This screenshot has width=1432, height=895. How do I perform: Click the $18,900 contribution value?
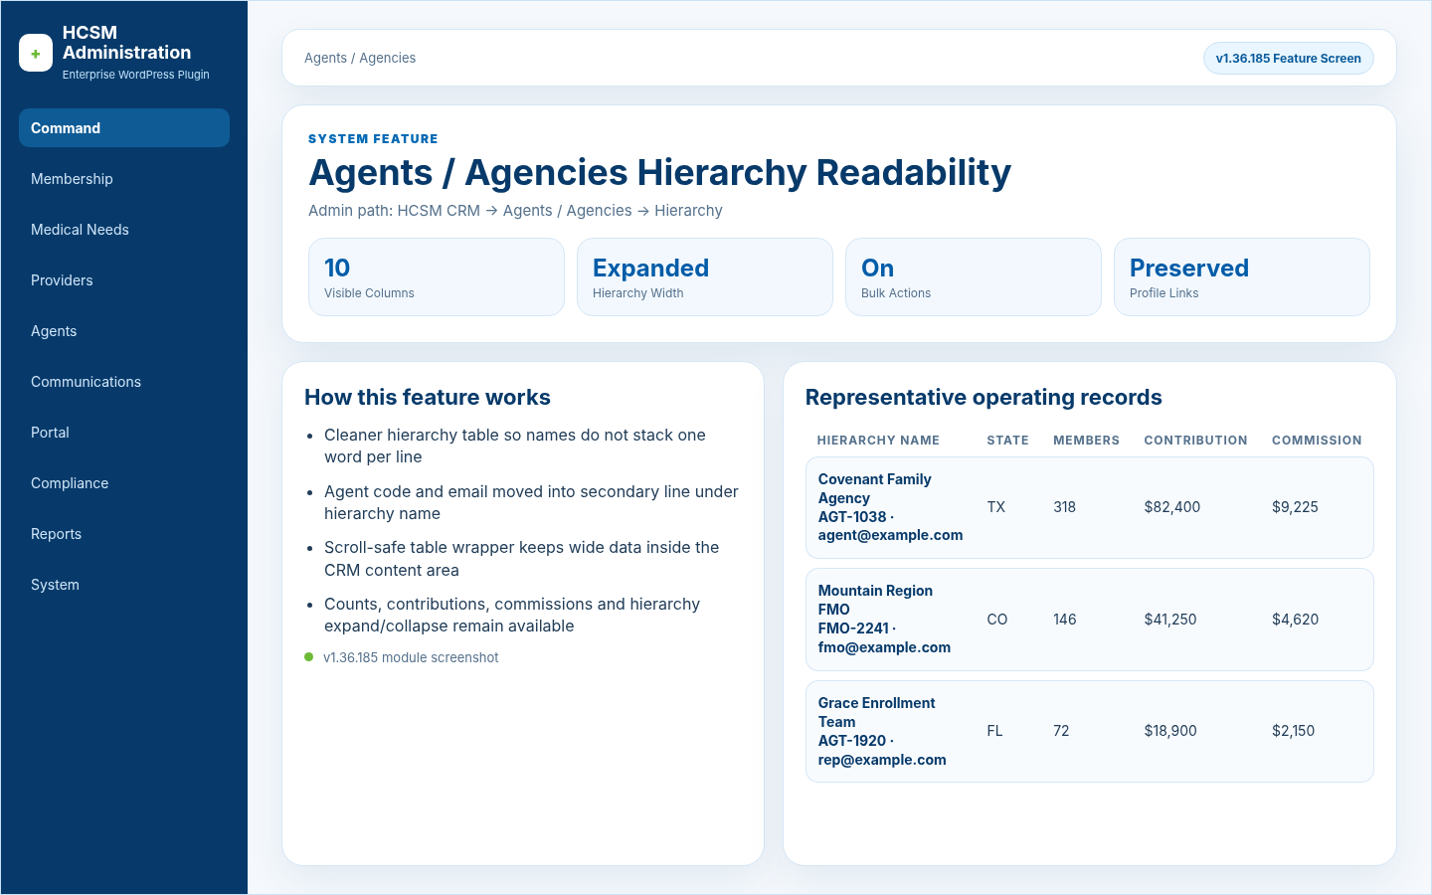(1170, 731)
